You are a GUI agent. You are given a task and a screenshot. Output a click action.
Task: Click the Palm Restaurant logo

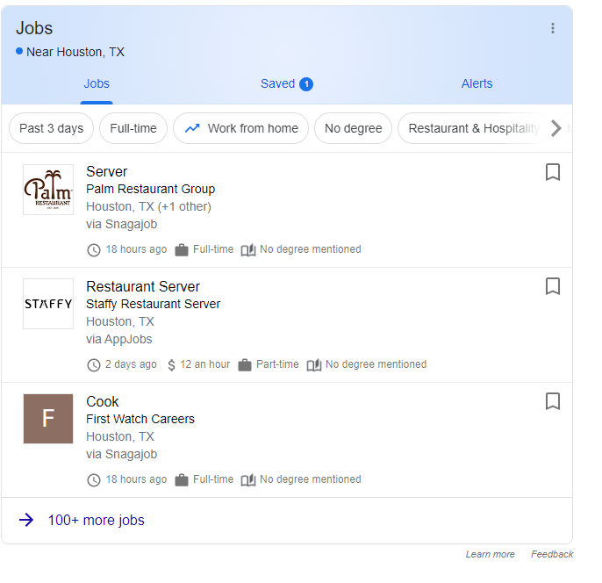coord(48,190)
